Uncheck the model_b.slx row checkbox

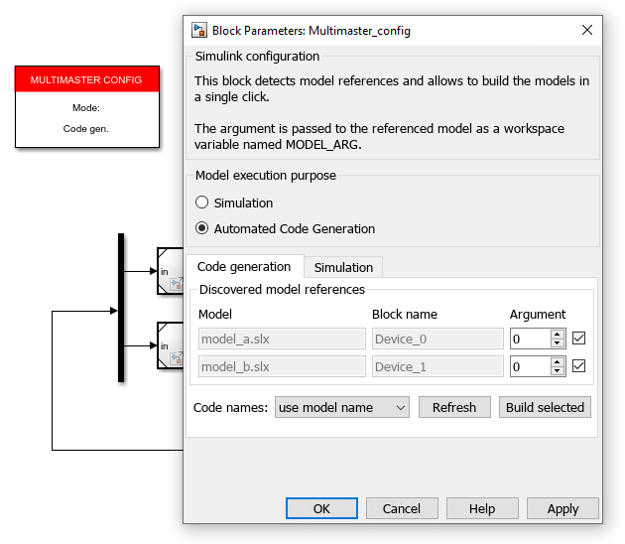578,365
